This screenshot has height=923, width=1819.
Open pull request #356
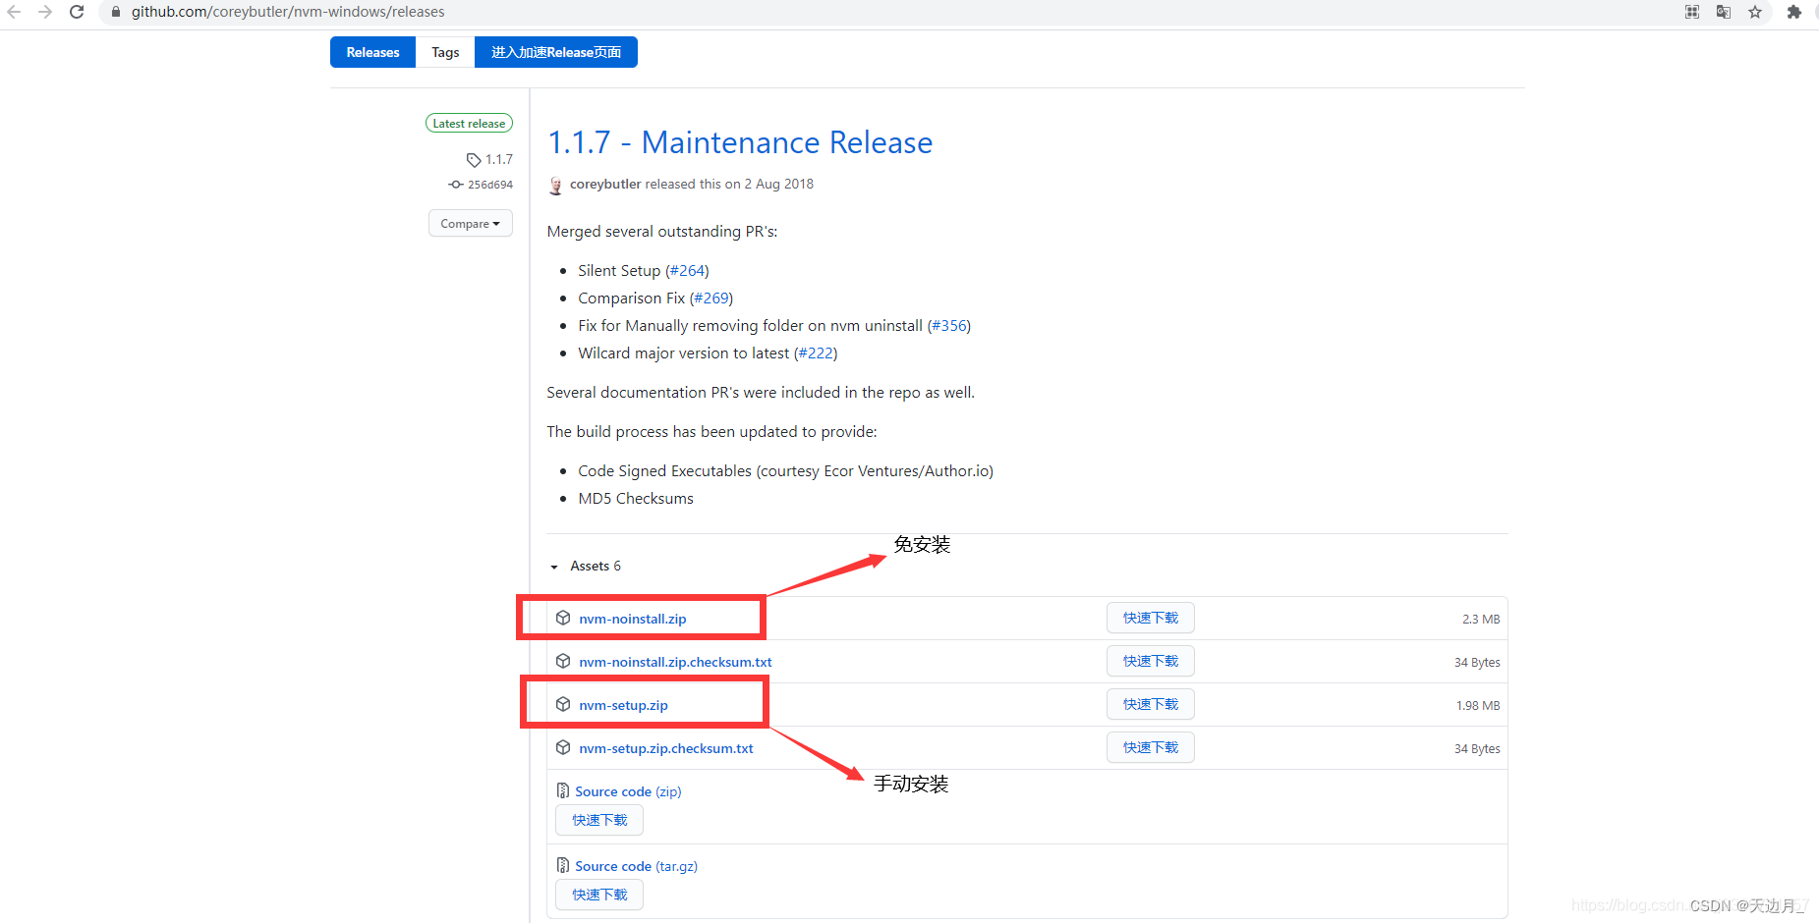coord(949,325)
